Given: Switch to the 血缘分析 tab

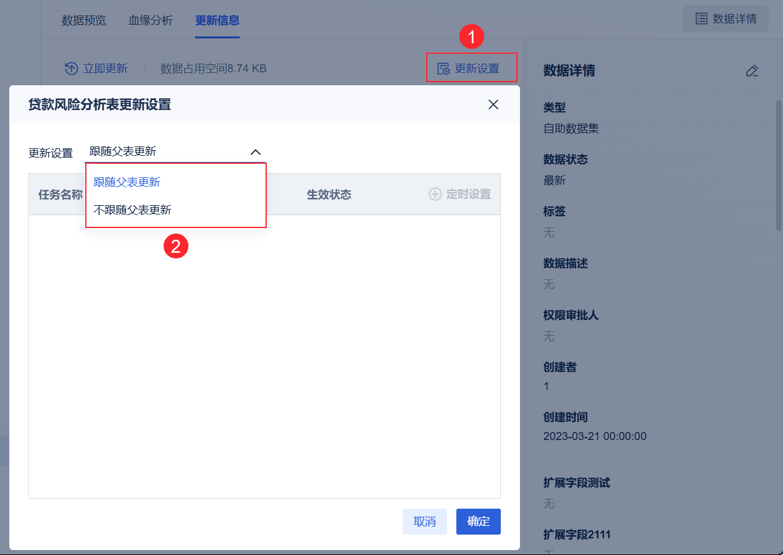Looking at the screenshot, I should (151, 20).
